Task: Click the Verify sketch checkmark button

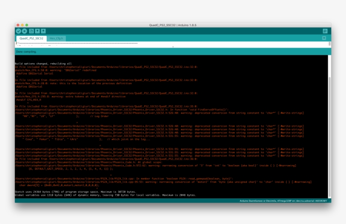Action: [x=19, y=31]
